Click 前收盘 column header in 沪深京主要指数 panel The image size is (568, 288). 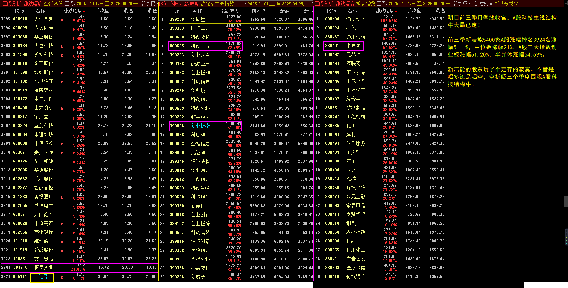click(259, 11)
